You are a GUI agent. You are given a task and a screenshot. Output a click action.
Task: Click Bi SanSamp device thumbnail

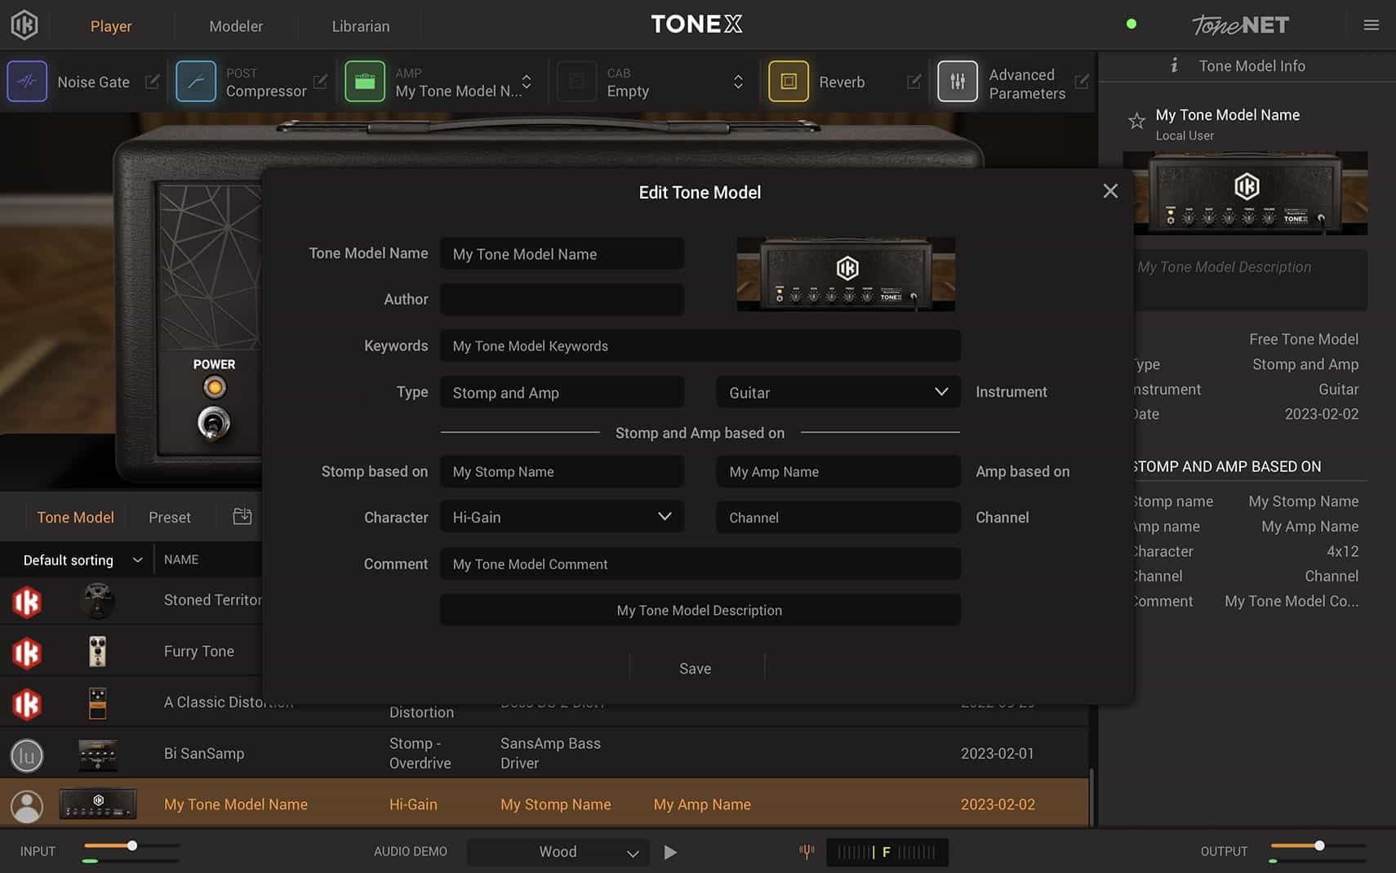tap(98, 755)
